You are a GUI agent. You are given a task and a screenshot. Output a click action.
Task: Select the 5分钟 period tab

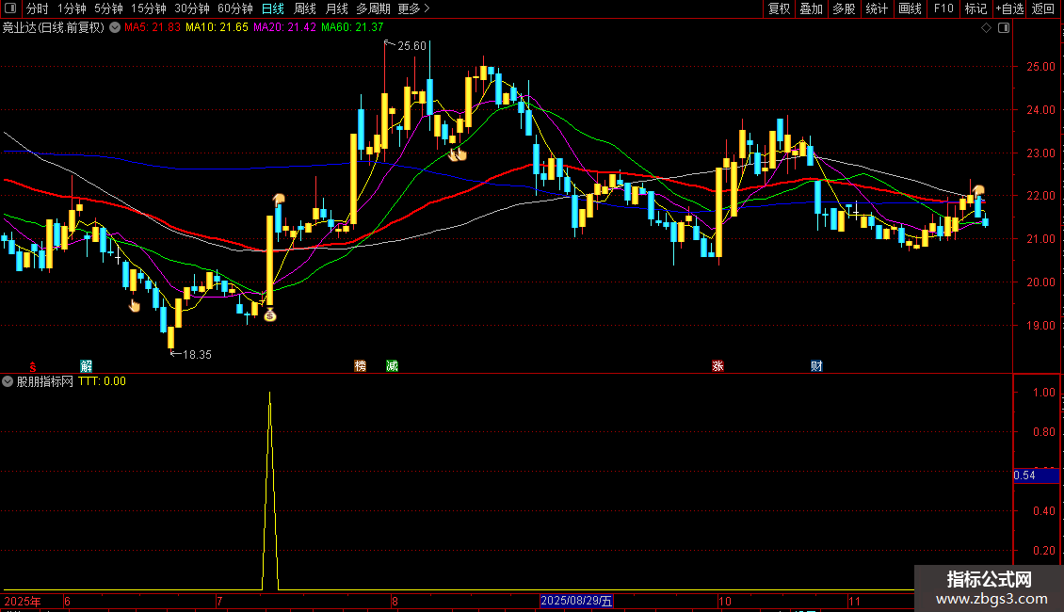tap(108, 8)
